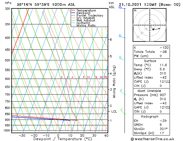Click the wind barb at 700 hPa
This screenshot has height=141, width=183.
tap(123, 92)
